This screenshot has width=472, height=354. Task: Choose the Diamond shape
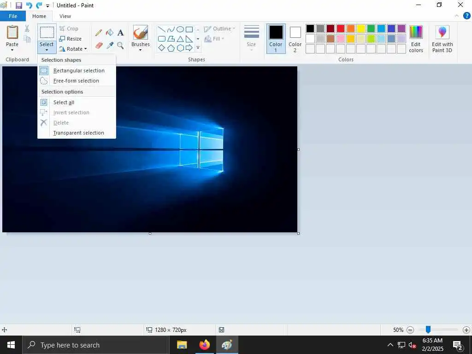pyautogui.click(x=162, y=48)
